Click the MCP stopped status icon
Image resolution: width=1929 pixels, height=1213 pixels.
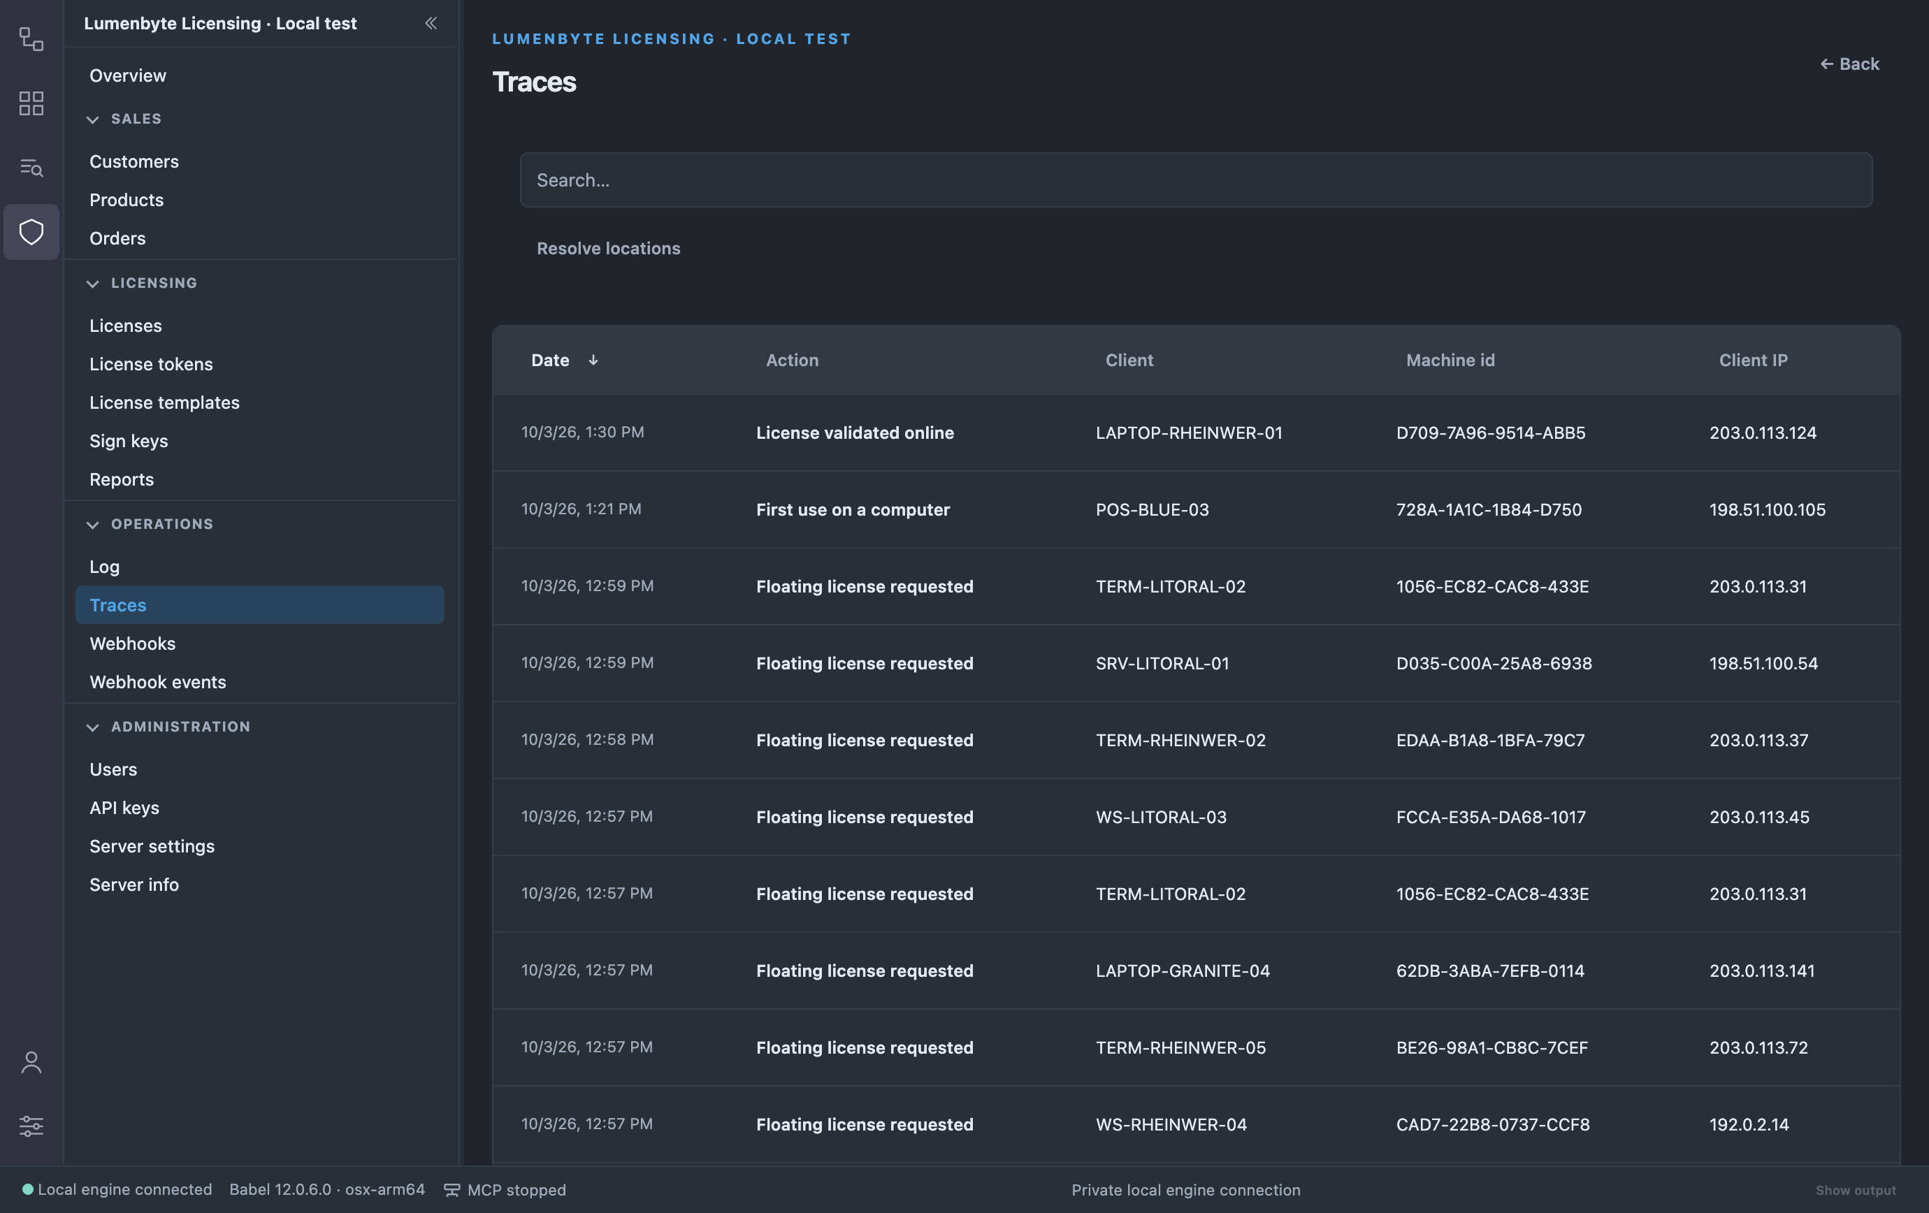coord(451,1190)
